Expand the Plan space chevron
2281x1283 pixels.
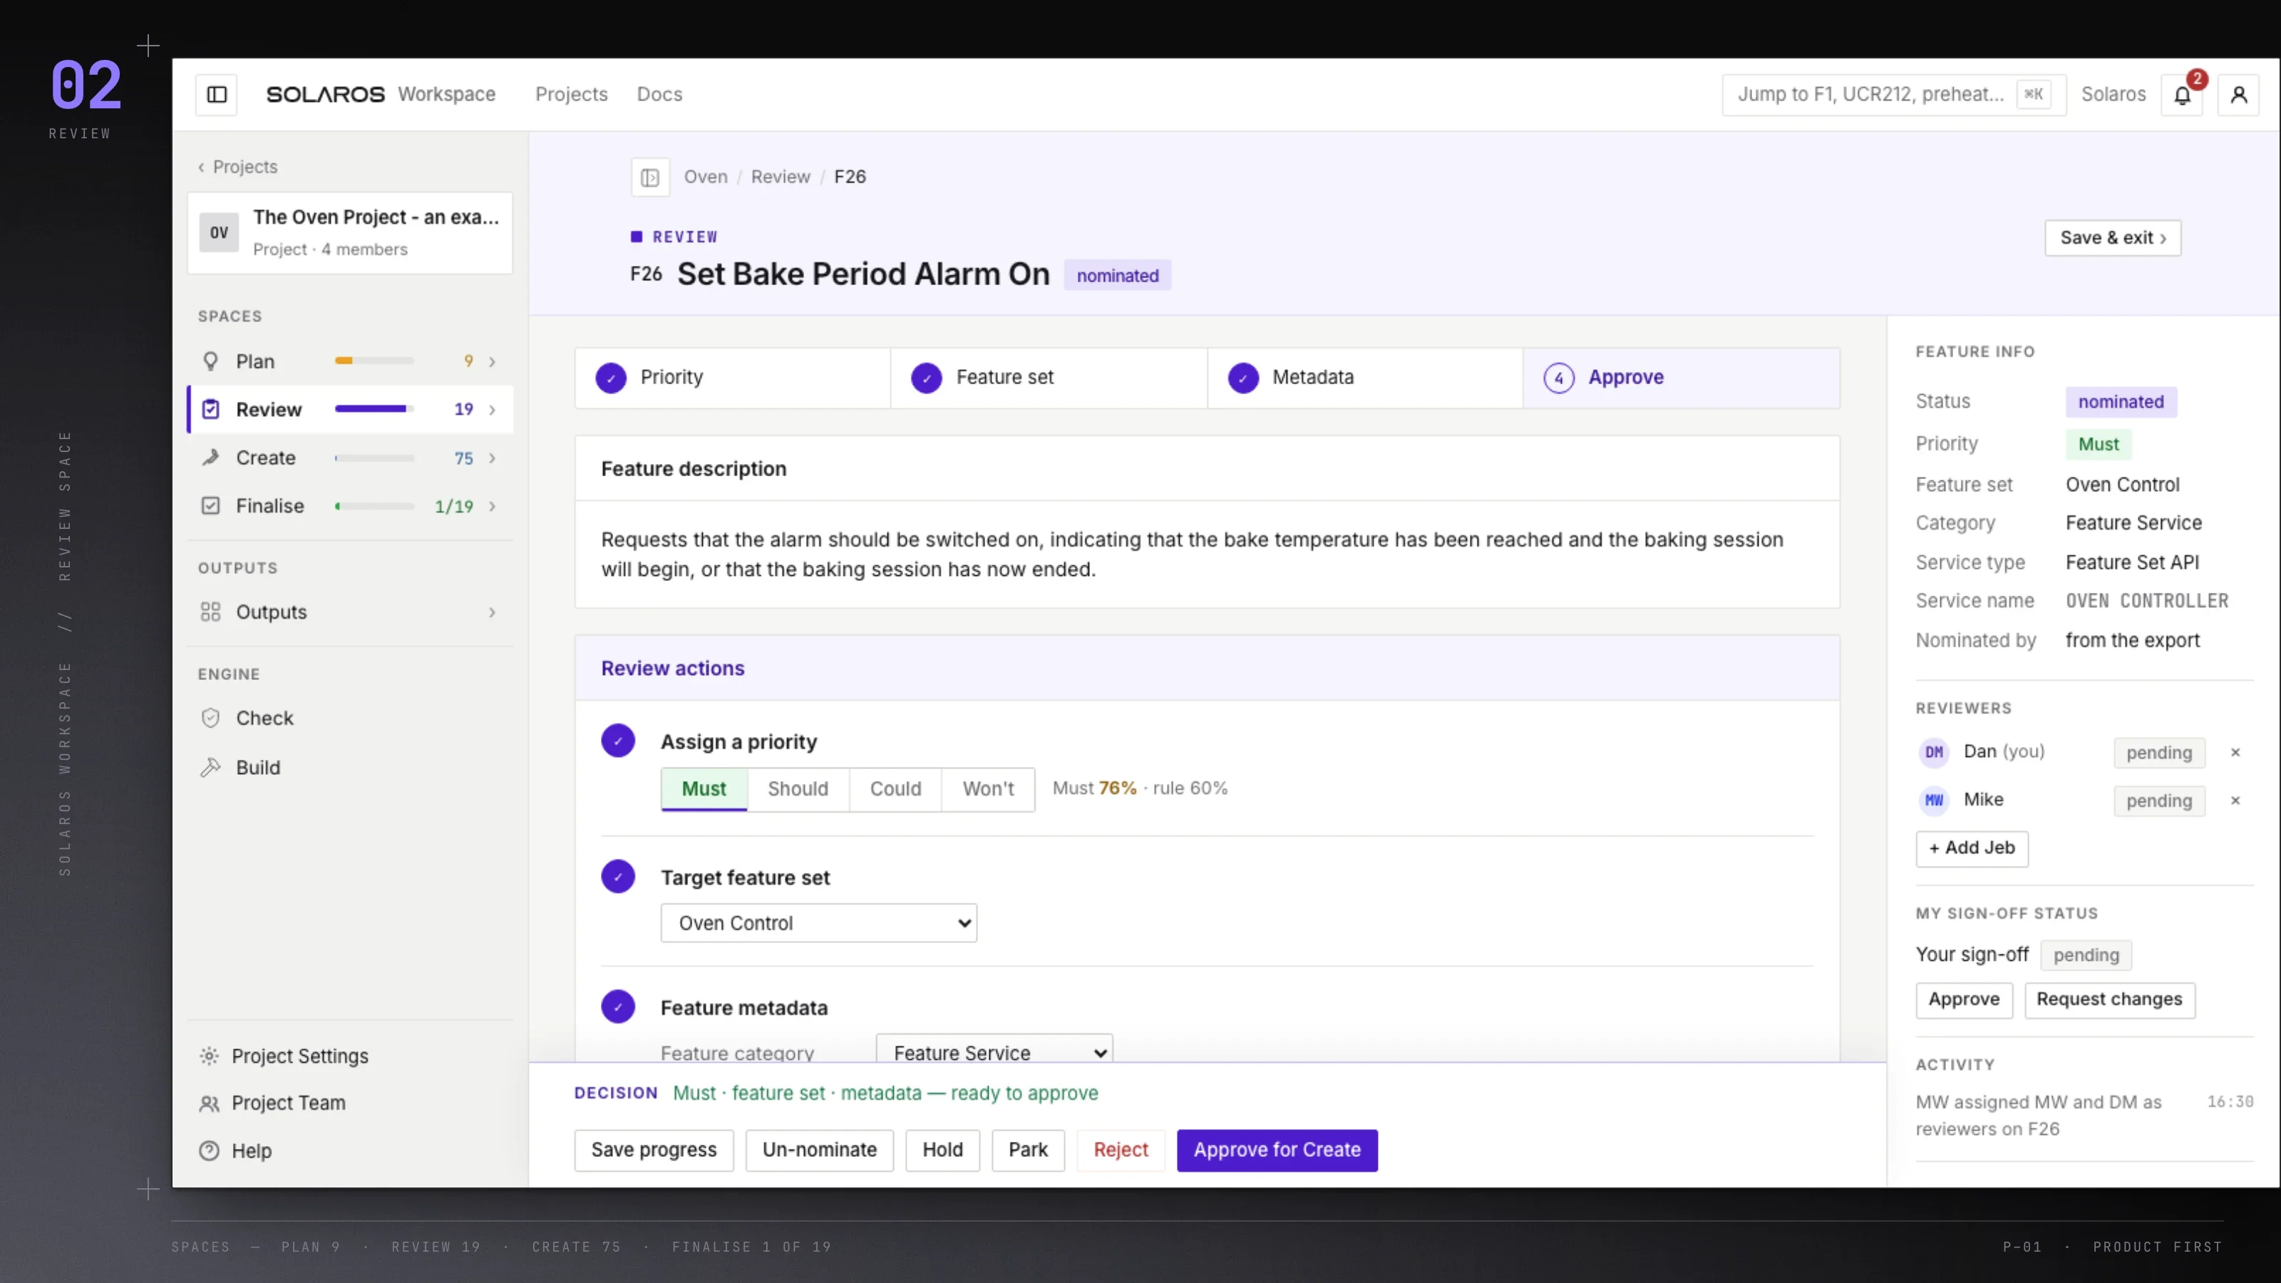coord(493,361)
